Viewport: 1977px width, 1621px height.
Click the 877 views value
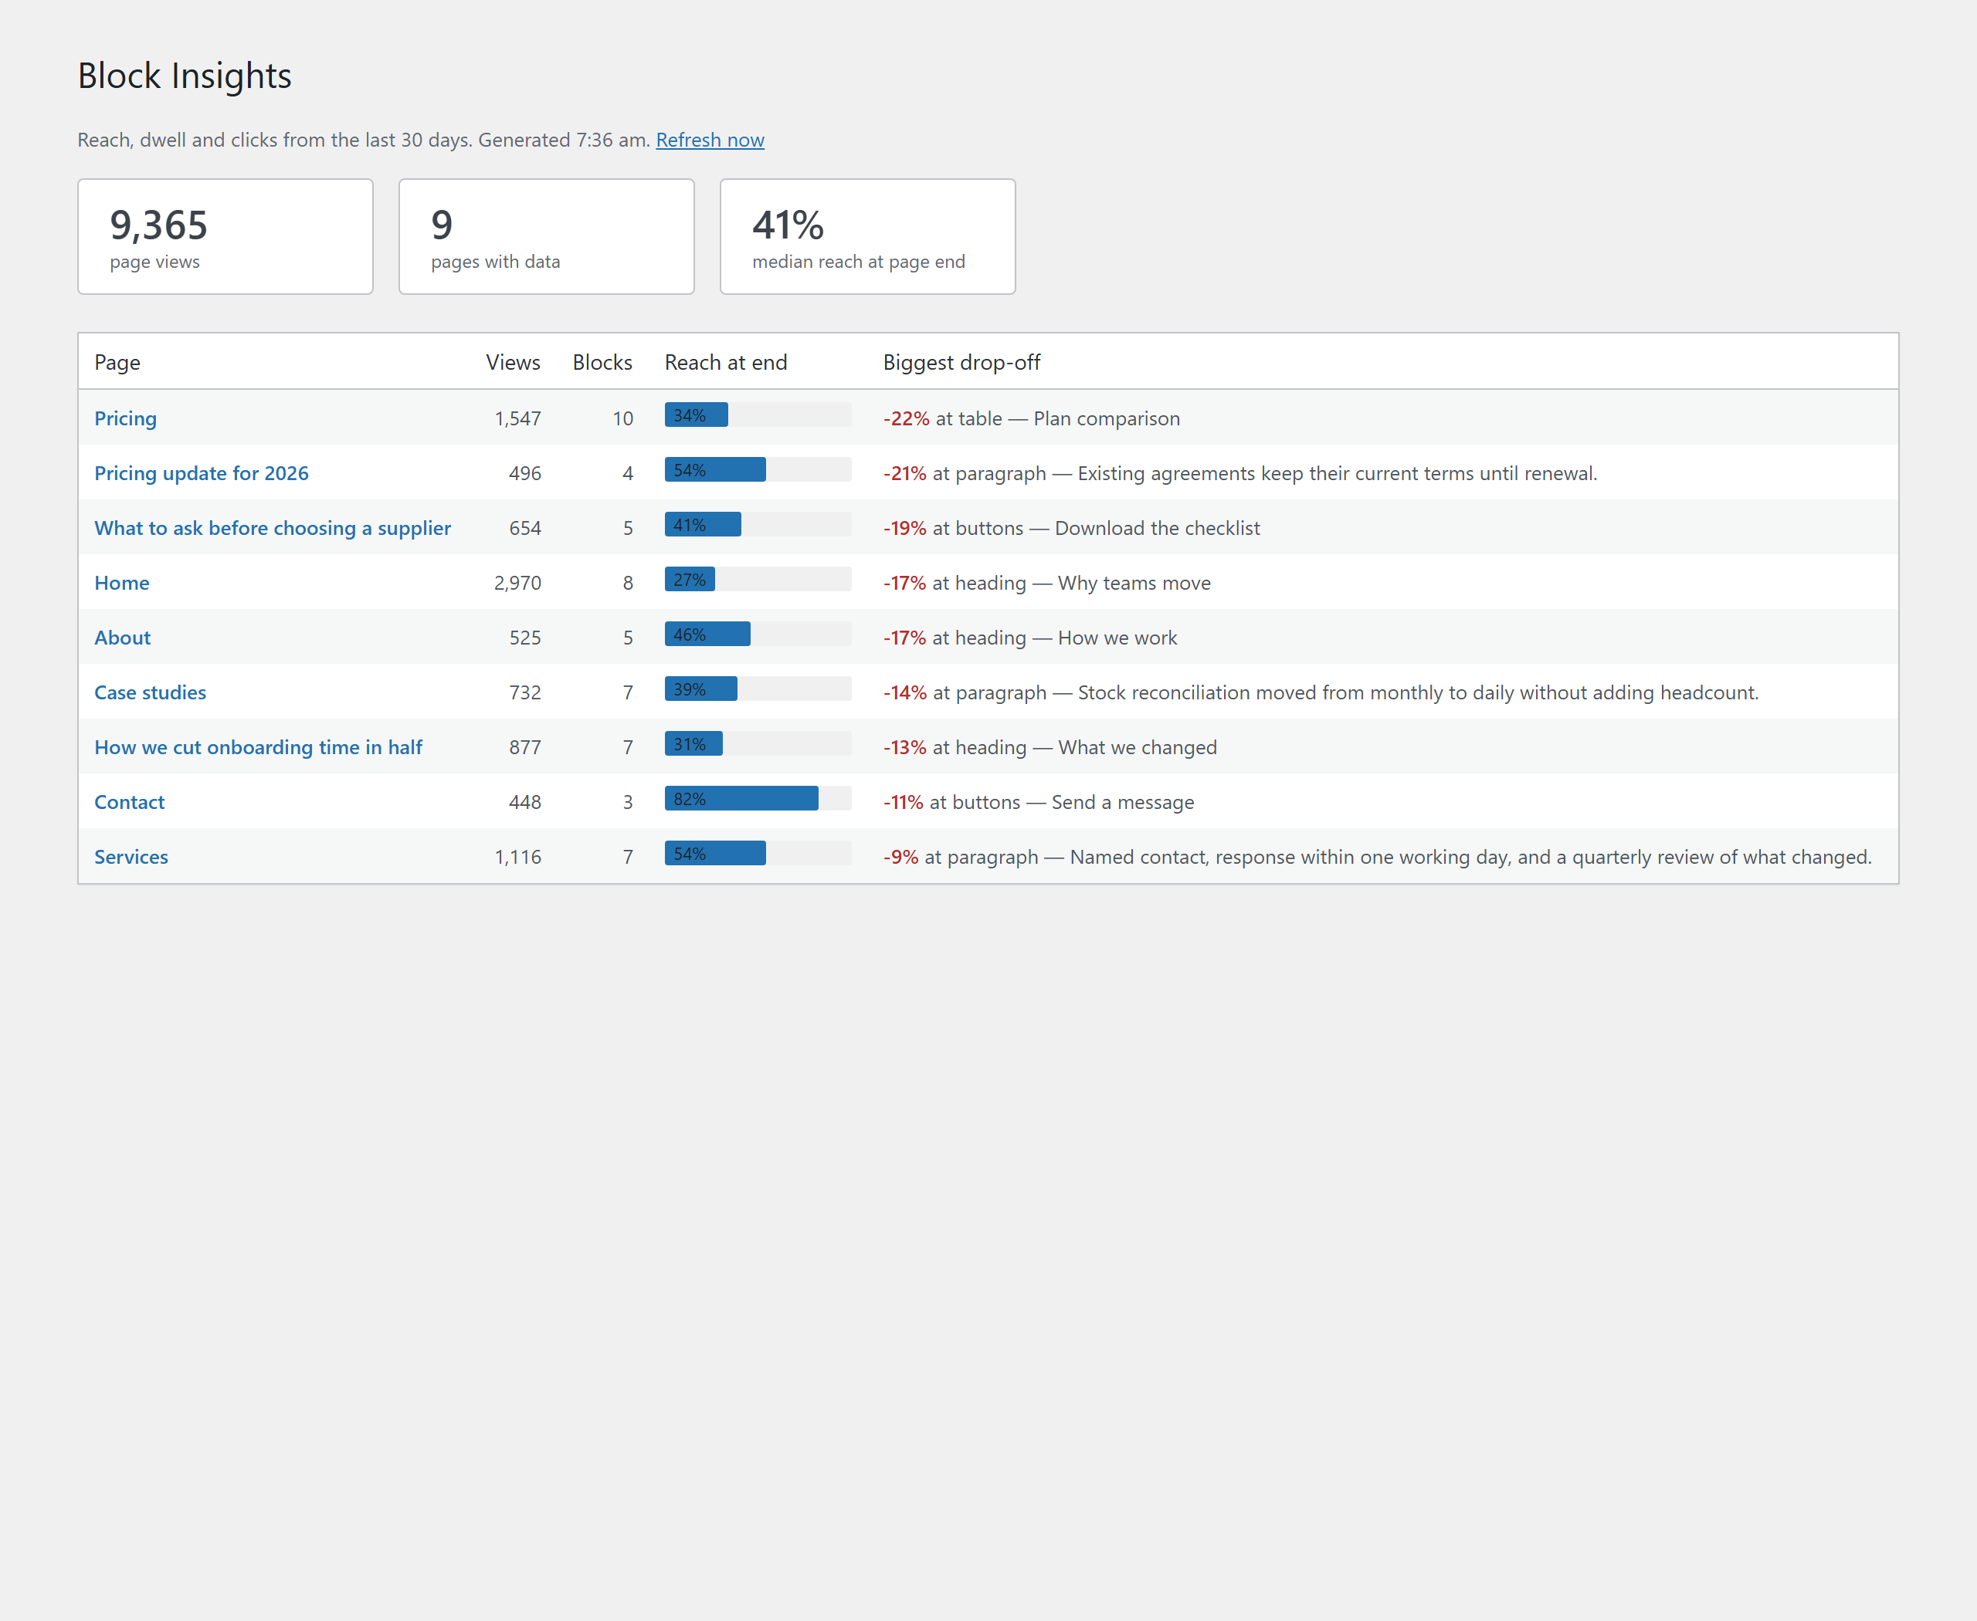pos(525,747)
